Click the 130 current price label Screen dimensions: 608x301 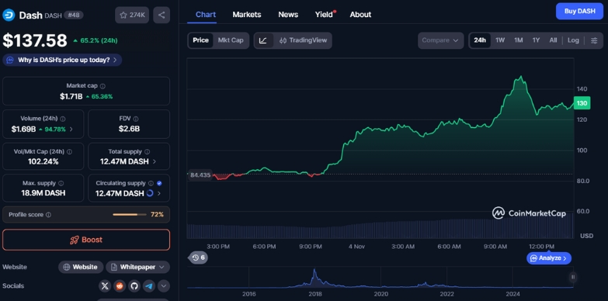[582, 103]
